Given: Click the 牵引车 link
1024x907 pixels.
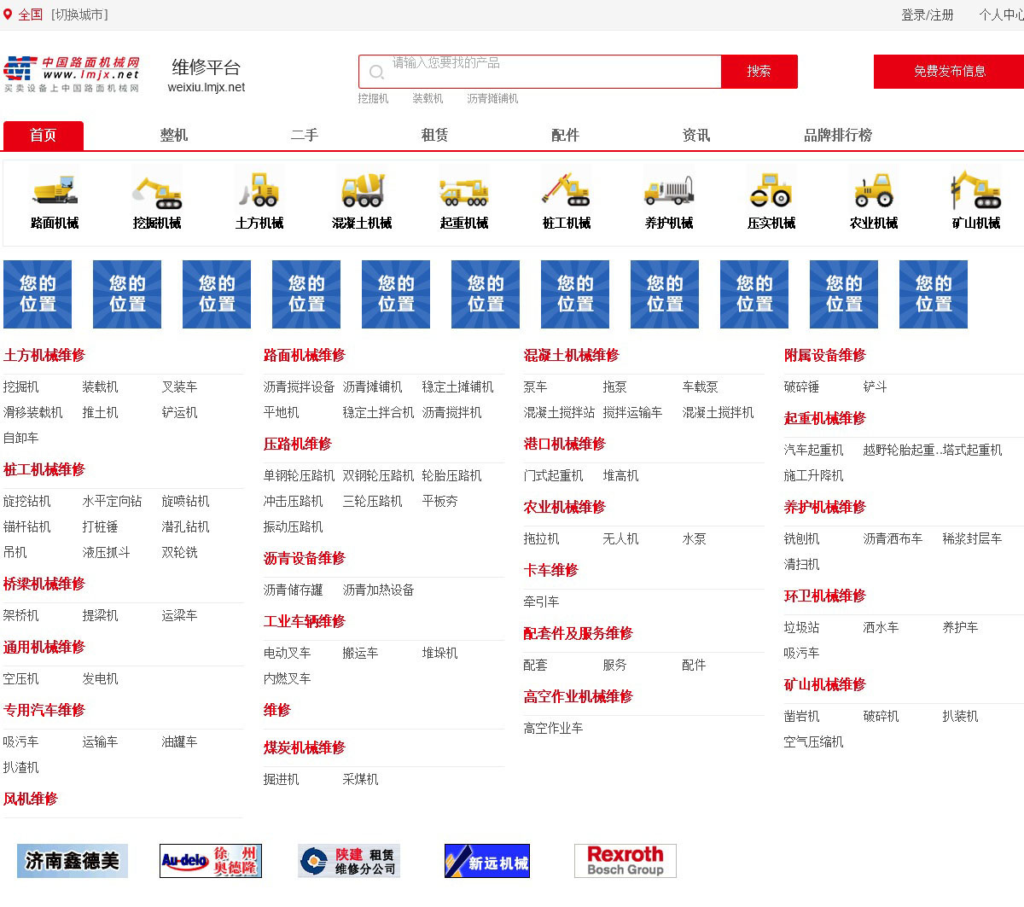Looking at the screenshot, I should click(542, 602).
